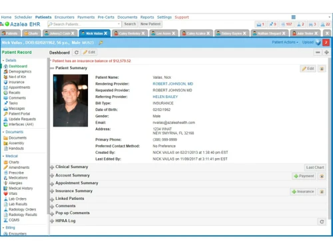Click the Search button
The width and height of the screenshot is (333, 250).
tap(130, 24)
